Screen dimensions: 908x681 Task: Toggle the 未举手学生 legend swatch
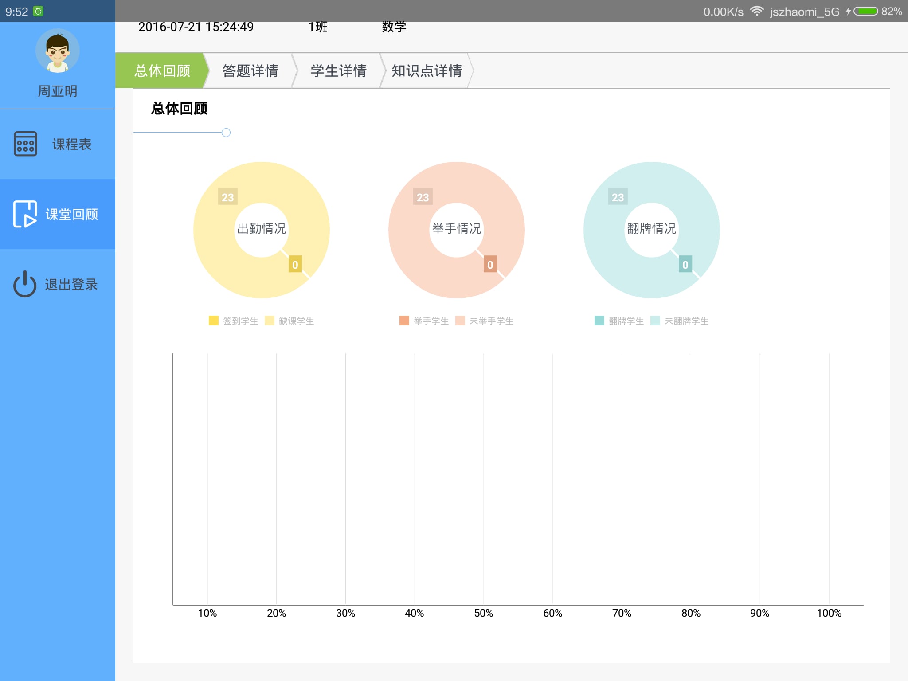[x=460, y=321]
